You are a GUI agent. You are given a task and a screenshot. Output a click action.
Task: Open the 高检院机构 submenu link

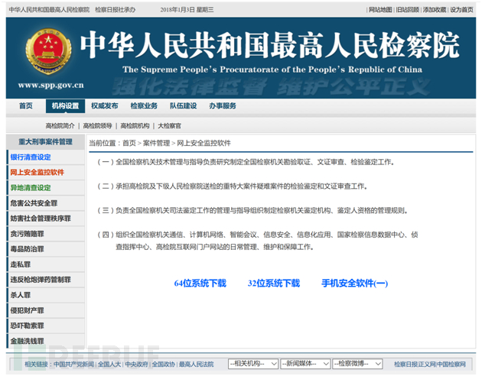click(x=135, y=126)
